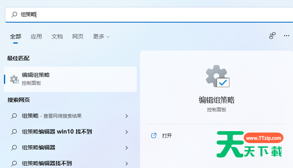The height and width of the screenshot is (168, 293).
Task: Click the account/feedback icon near top right
Action: point(272,36)
